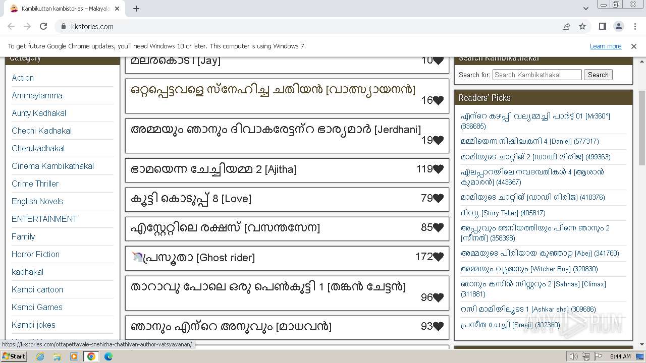Image resolution: width=646 pixels, height=363 pixels.
Task: Open the English Novels category
Action: [x=37, y=201]
